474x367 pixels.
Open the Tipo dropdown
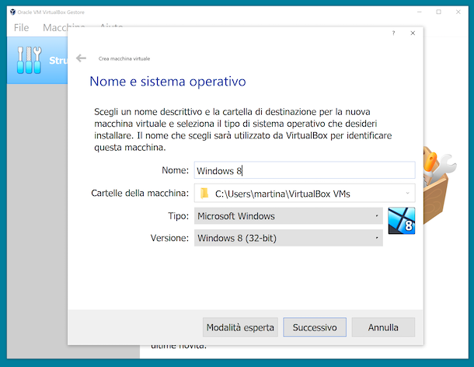[x=288, y=215]
